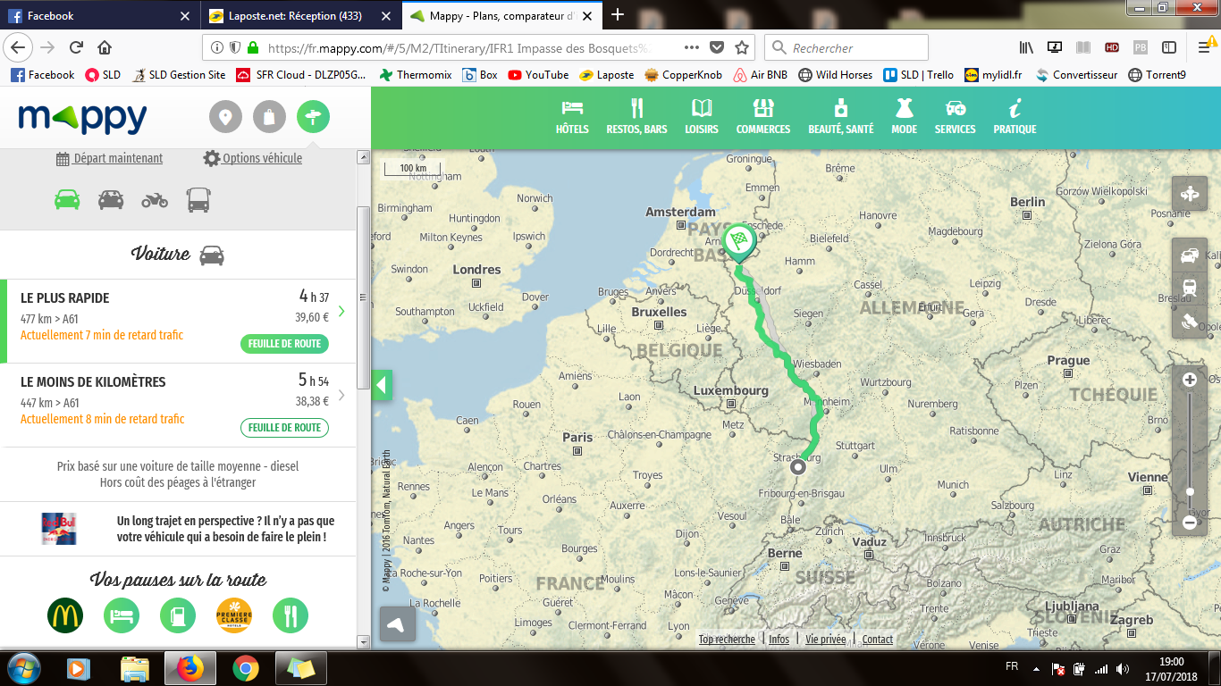Image resolution: width=1221 pixels, height=686 pixels.
Task: Zoom in with the plus button
Action: (1190, 380)
